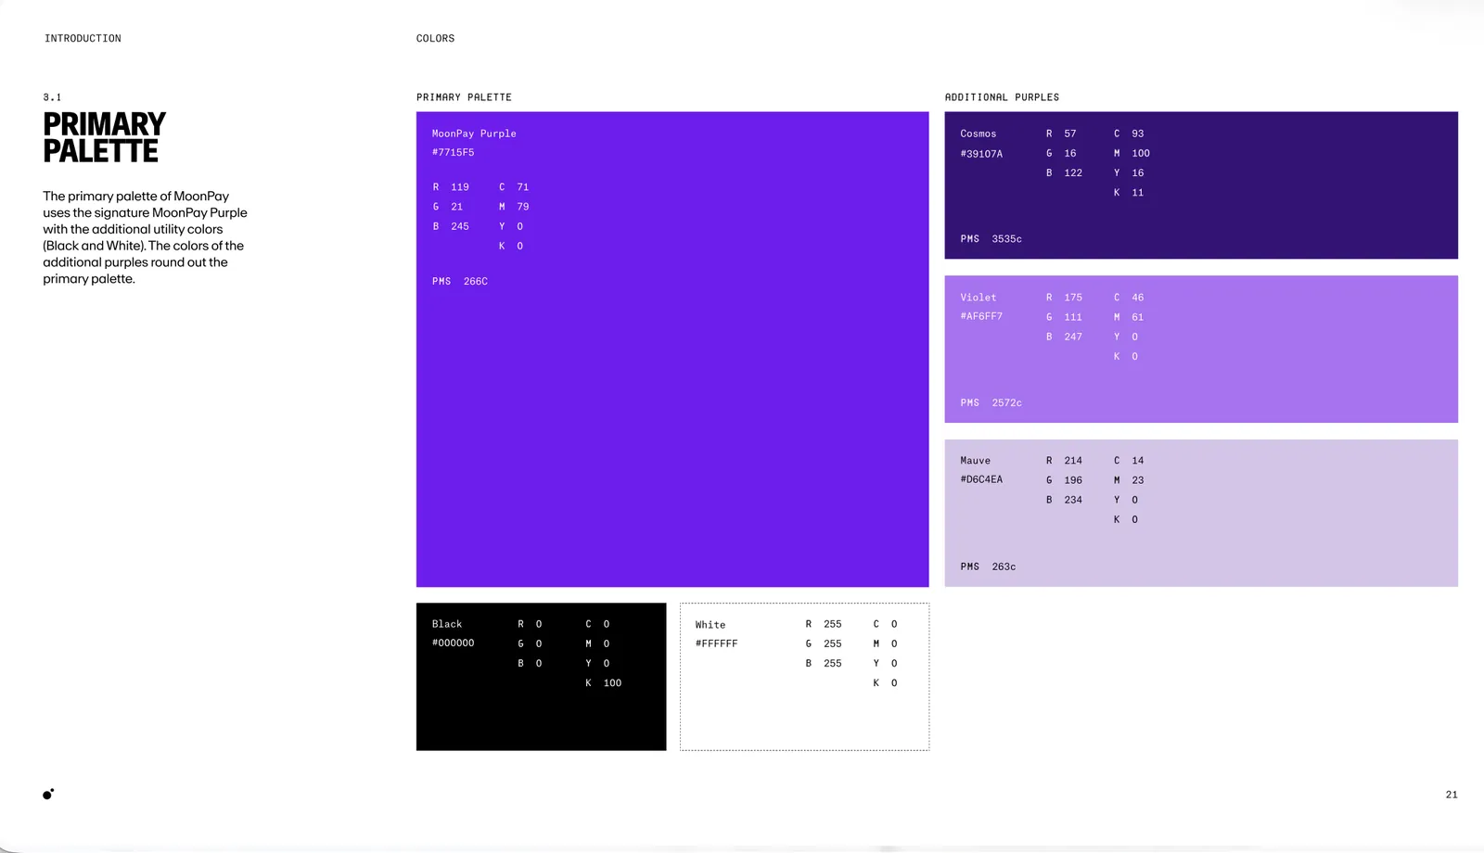Click the COLORS header label
Viewport: 1484px width, 853px height.
coord(435,39)
